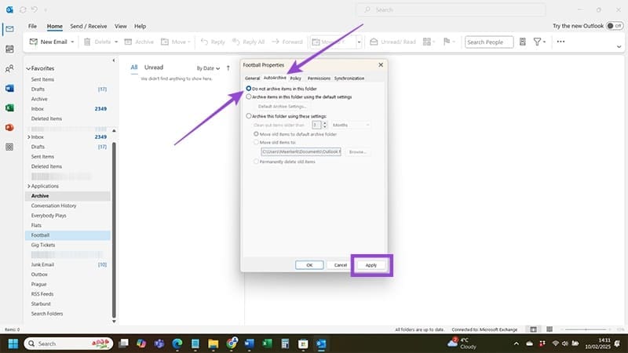The image size is (628, 353).
Task: Open Microsoft Edge from the taskbar
Action: click(177, 344)
